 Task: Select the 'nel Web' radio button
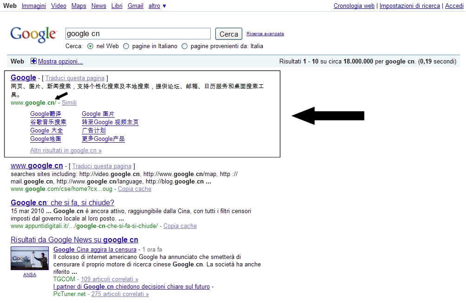91,46
